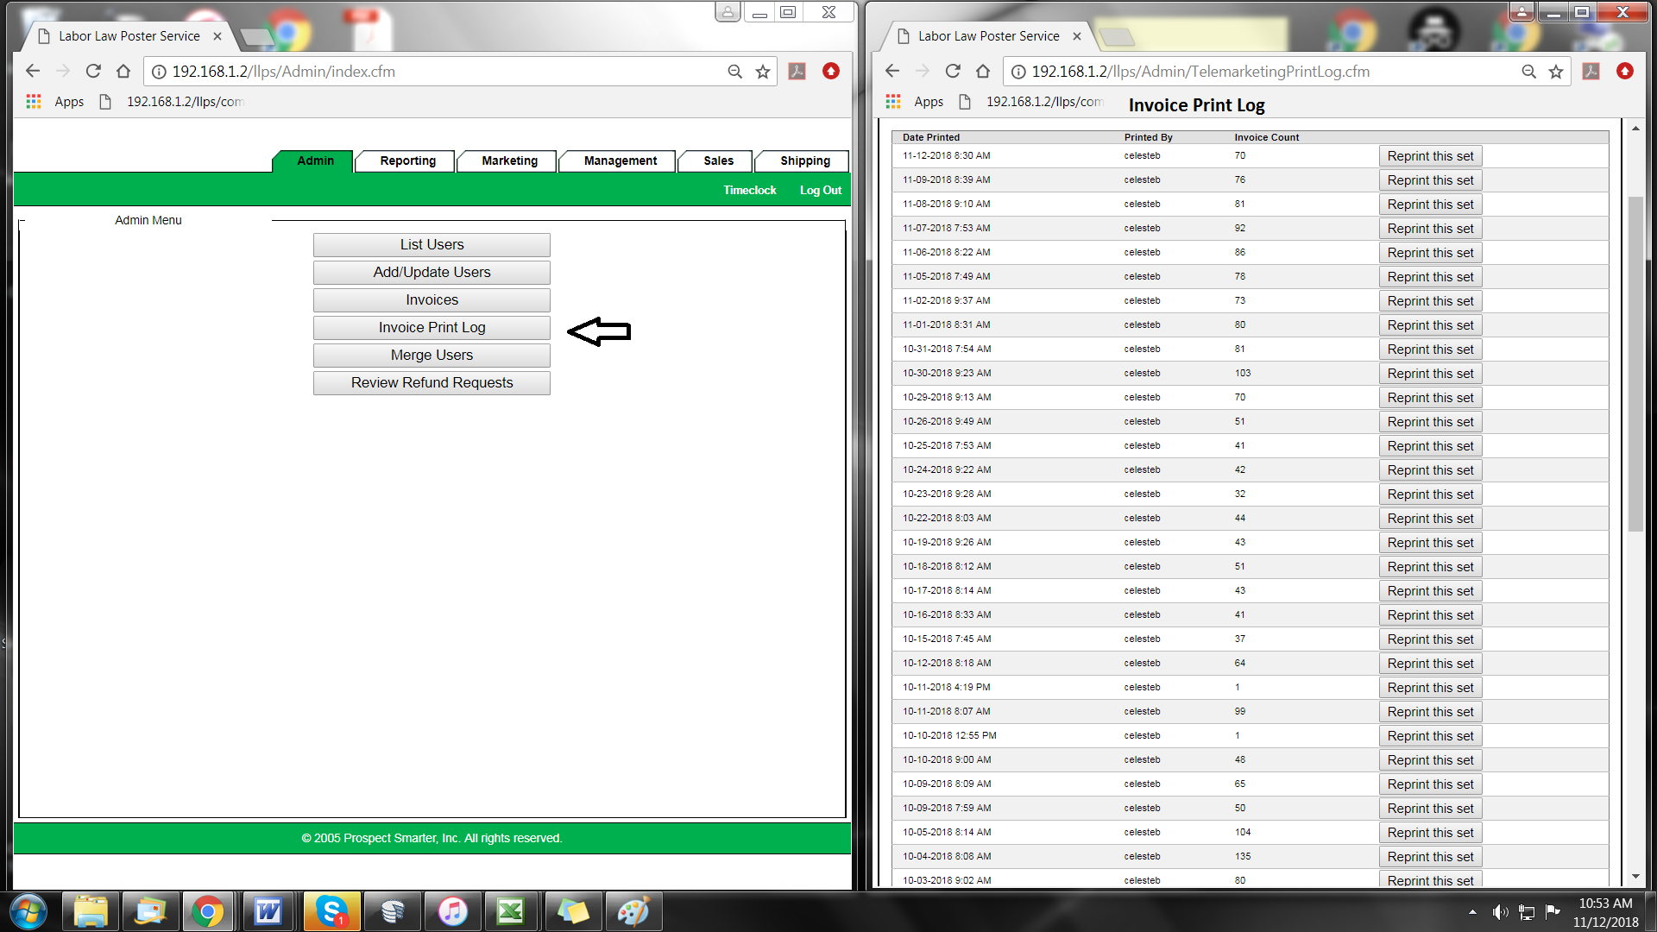The height and width of the screenshot is (932, 1657).
Task: Click the Apps grid icon in right bookmarks bar
Action: point(893,102)
